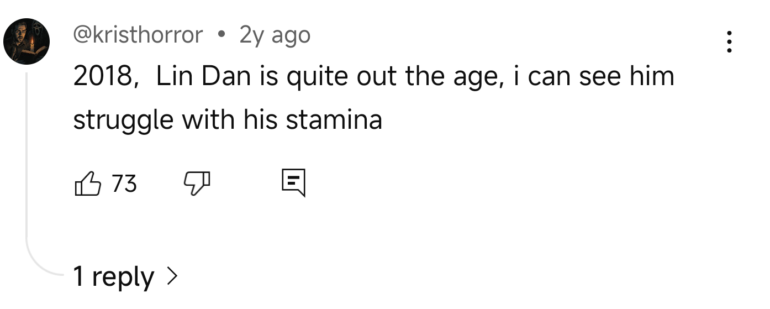Click the 73 likes count

tap(124, 184)
